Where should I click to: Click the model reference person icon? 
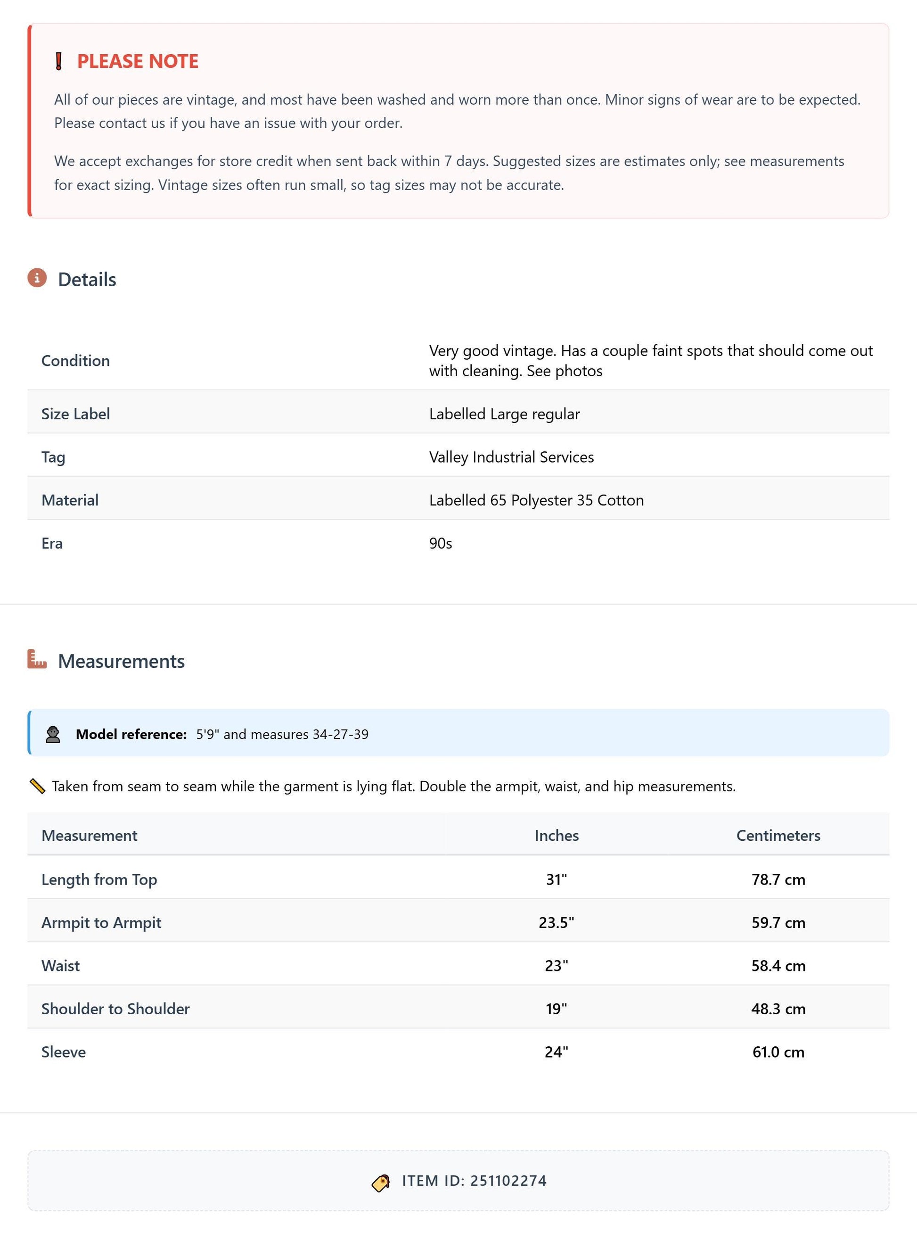click(x=53, y=734)
